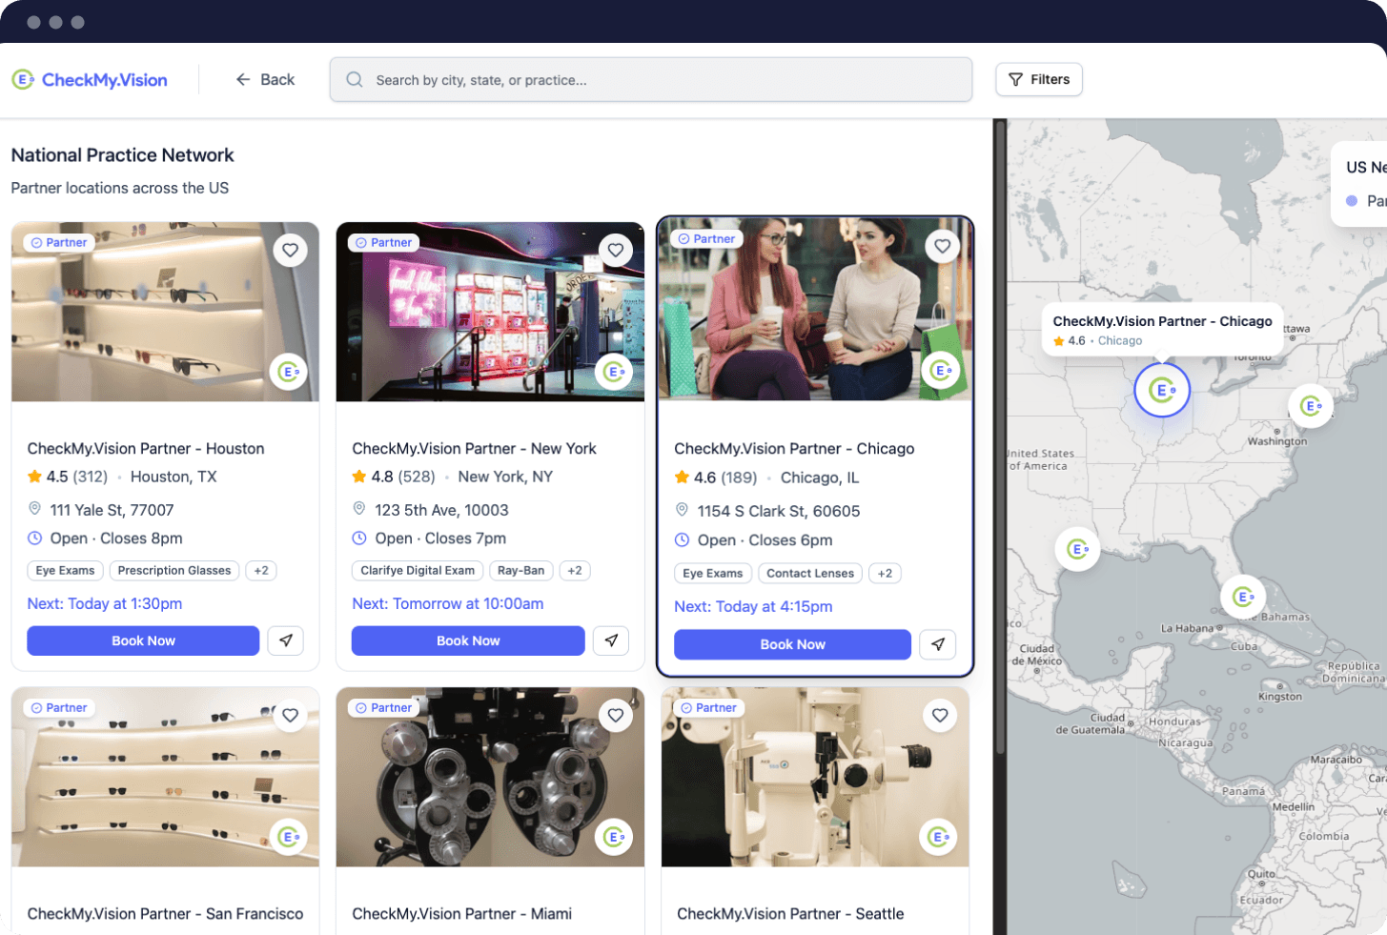The width and height of the screenshot is (1387, 935).
Task: Open the Houston partner title
Action: [146, 449]
